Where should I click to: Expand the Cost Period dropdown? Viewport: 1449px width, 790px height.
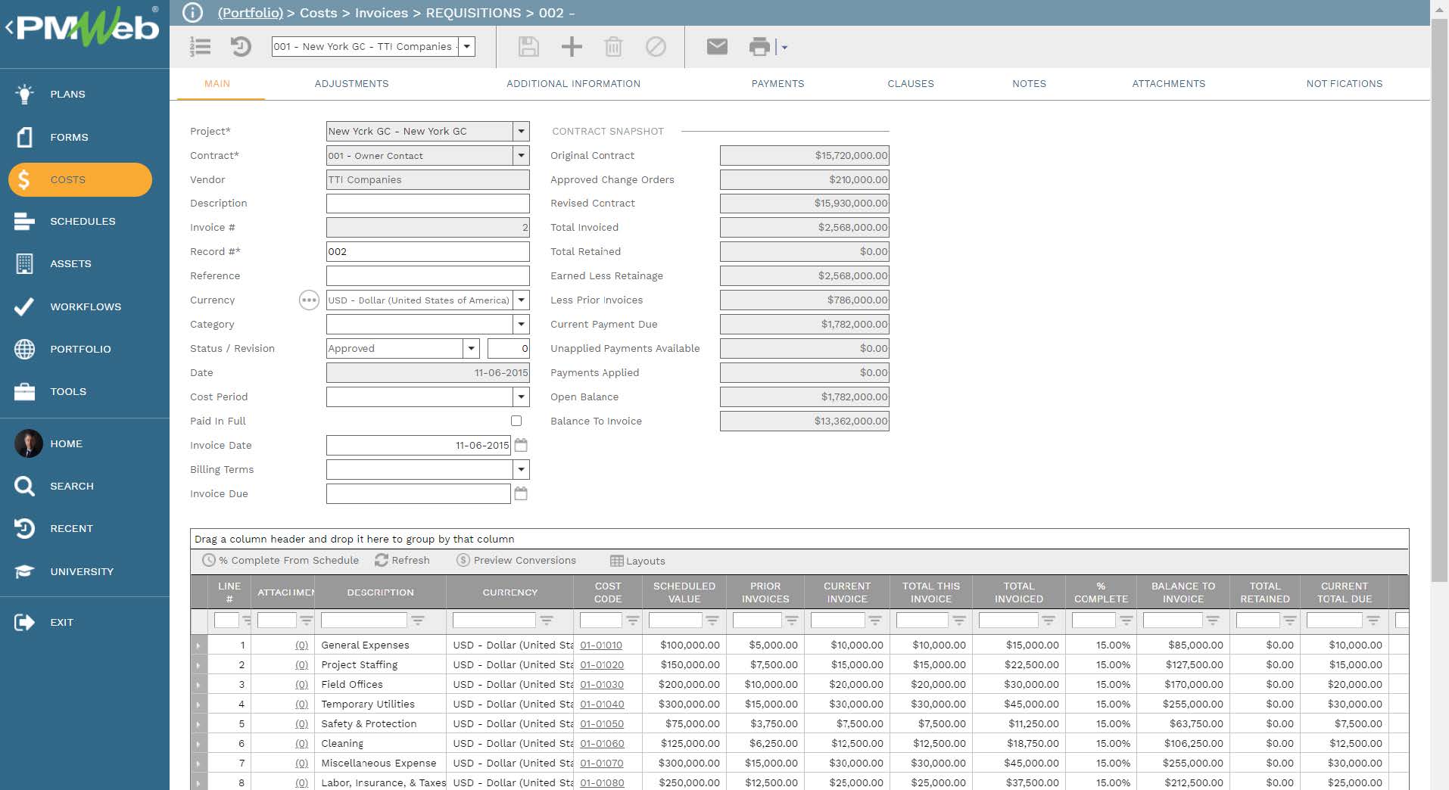click(521, 397)
